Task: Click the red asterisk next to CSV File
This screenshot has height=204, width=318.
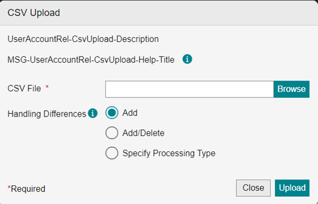Action: coord(47,87)
